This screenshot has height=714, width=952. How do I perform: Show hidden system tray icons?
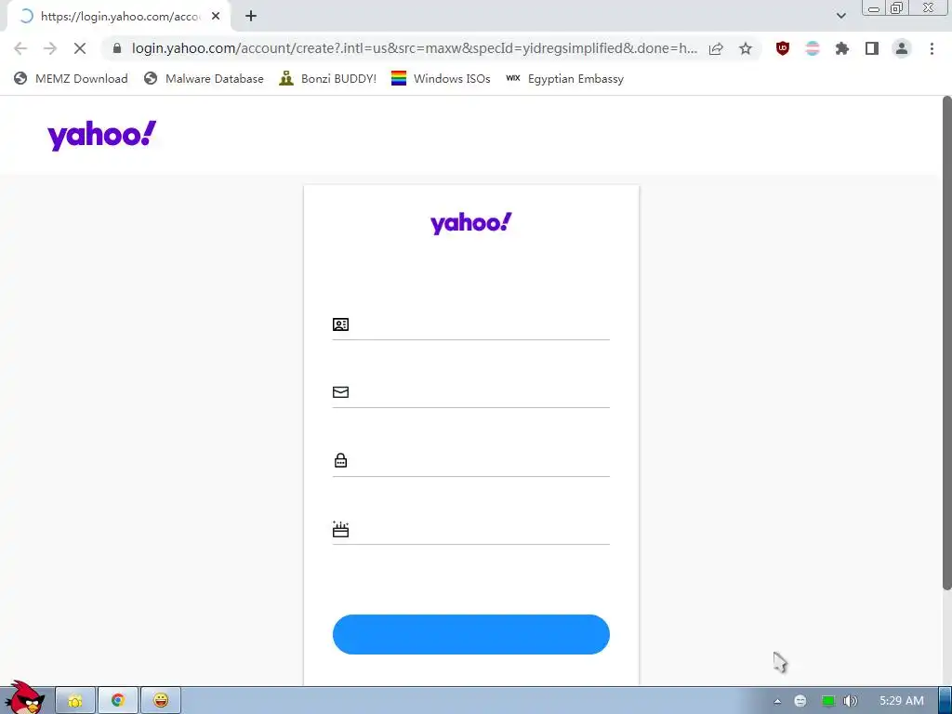click(777, 701)
